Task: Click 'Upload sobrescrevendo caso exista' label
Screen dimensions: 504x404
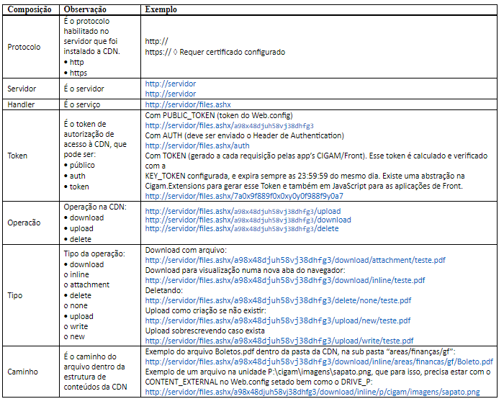Action: (x=205, y=331)
